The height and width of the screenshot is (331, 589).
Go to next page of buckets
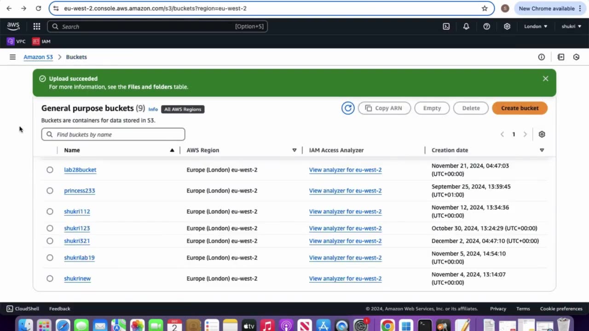(525, 134)
